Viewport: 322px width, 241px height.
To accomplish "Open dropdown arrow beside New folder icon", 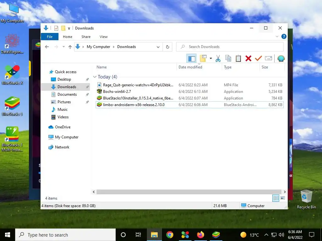I will click(x=211, y=58).
